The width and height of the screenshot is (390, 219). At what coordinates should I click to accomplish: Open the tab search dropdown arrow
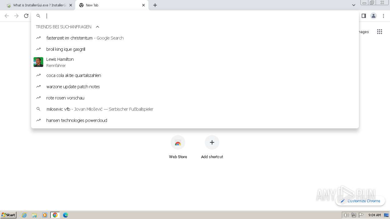[x=353, y=5]
